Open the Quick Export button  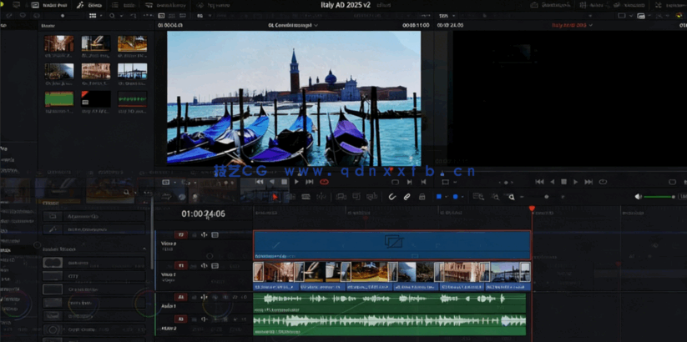click(552, 5)
